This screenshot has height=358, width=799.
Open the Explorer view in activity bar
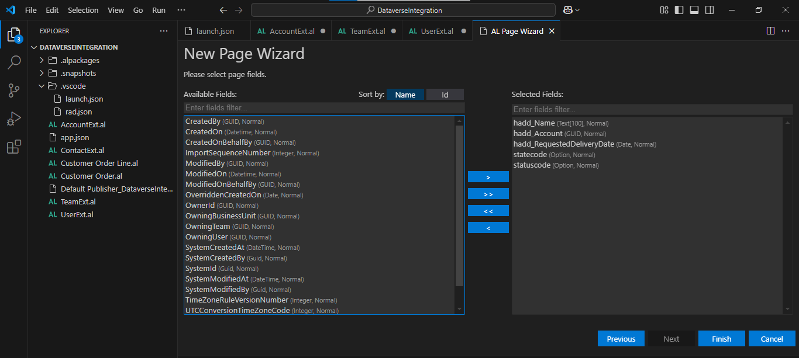(x=14, y=35)
